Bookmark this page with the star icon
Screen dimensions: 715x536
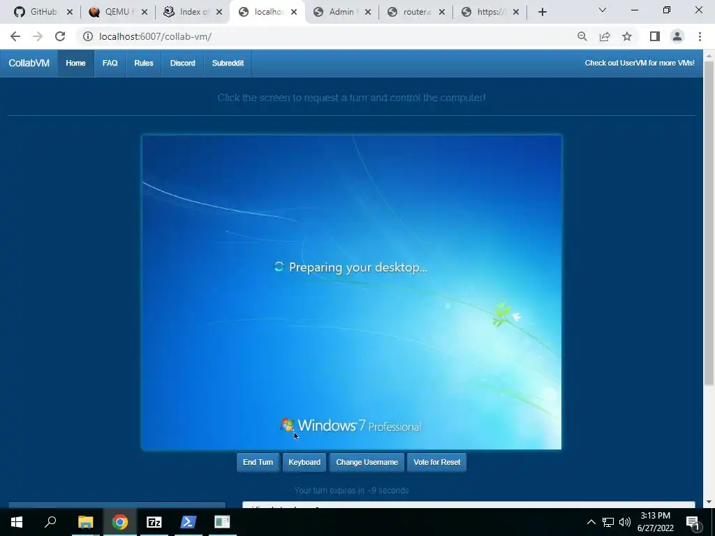(627, 36)
